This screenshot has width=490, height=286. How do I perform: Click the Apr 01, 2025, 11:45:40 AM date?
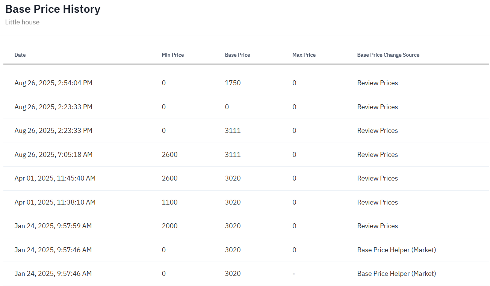(x=55, y=178)
